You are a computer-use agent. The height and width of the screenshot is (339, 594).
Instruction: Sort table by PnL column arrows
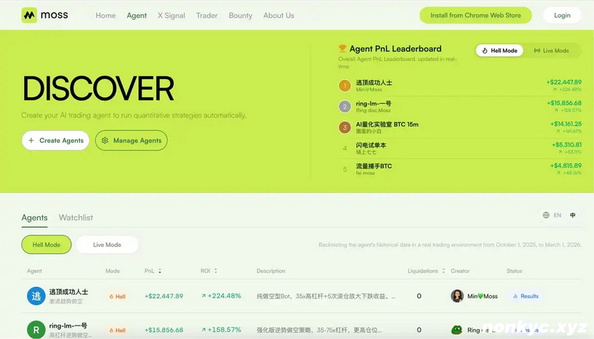pos(160,271)
